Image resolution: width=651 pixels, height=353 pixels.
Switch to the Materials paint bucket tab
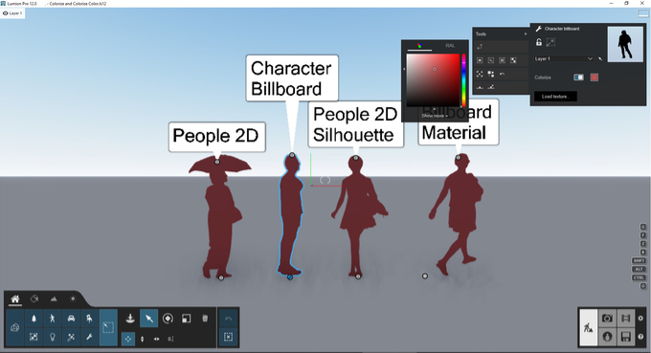34,298
